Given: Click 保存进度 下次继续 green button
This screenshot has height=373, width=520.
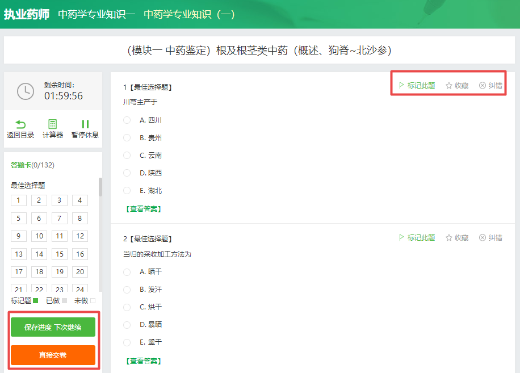Looking at the screenshot, I should click(x=53, y=328).
